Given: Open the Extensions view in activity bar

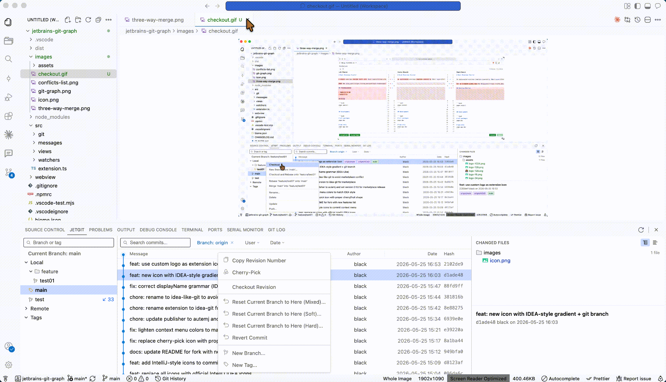Looking at the screenshot, I should point(8,116).
